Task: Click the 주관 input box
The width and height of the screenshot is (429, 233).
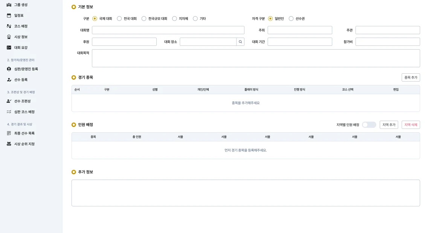Action: tap(388, 30)
